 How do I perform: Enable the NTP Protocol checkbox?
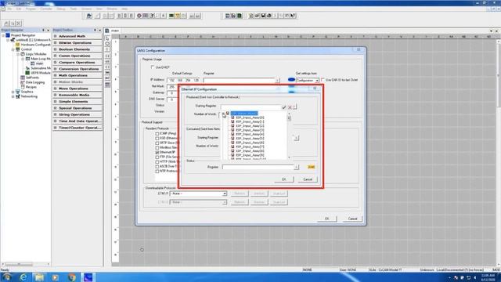pos(157,171)
